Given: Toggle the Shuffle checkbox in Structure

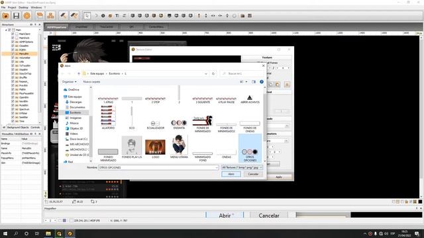Looking at the screenshot, I should click(13, 77).
